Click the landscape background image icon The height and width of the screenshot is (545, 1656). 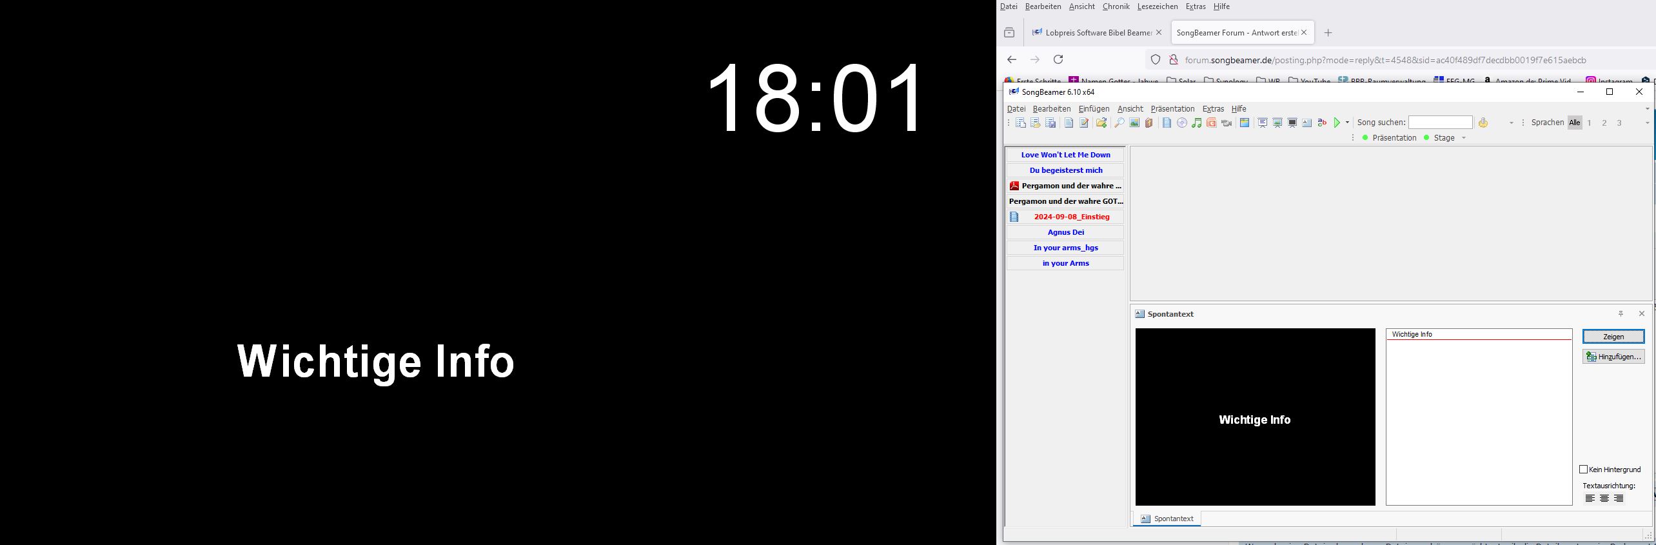point(1245,123)
